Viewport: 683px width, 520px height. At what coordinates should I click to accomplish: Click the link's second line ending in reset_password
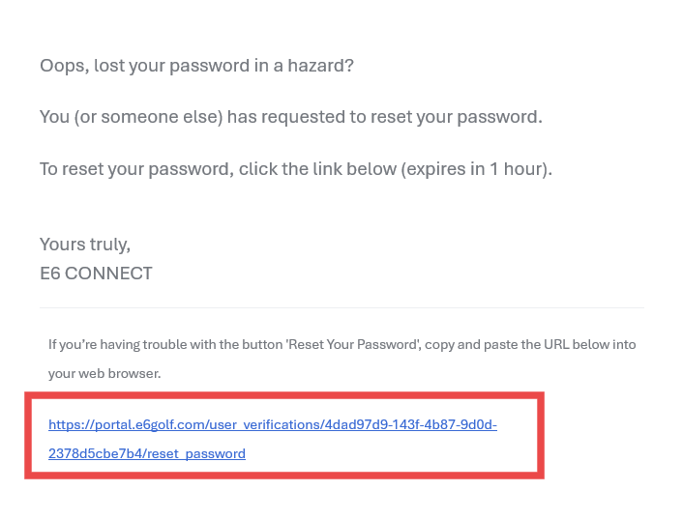click(147, 453)
